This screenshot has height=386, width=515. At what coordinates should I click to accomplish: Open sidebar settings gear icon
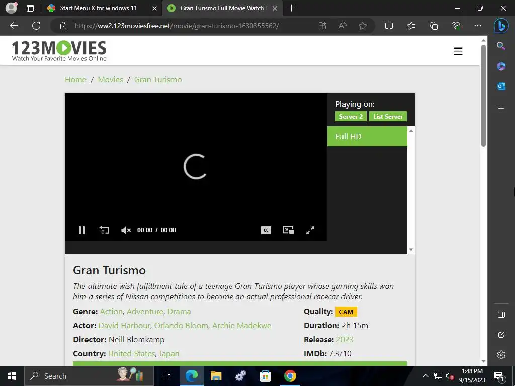point(501,355)
